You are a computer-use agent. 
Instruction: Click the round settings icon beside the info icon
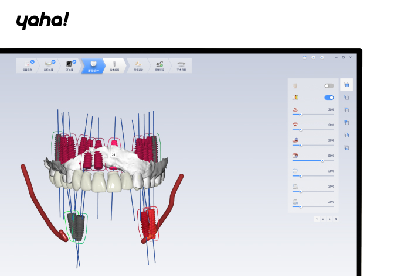[x=322, y=57]
